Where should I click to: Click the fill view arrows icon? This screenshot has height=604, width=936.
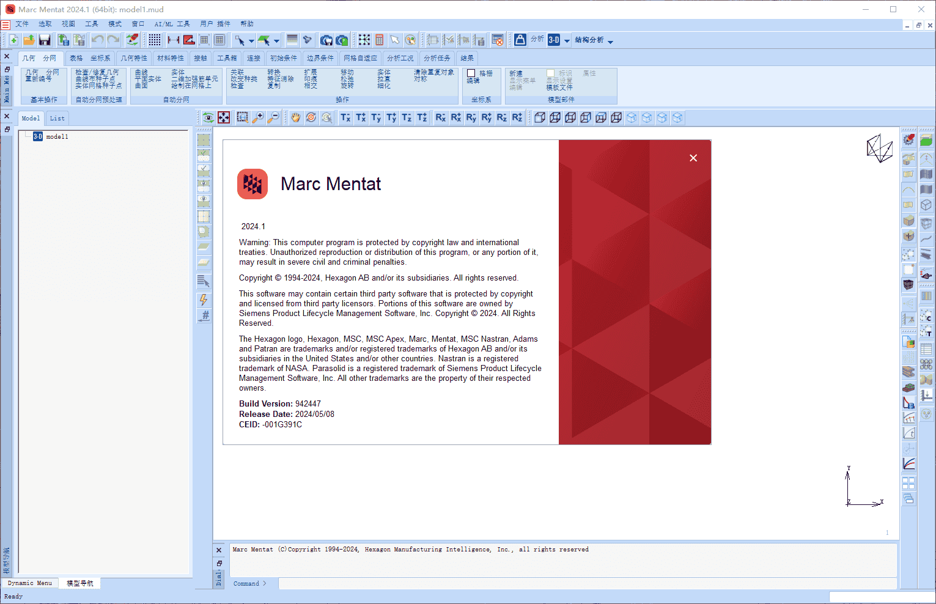pos(224,117)
